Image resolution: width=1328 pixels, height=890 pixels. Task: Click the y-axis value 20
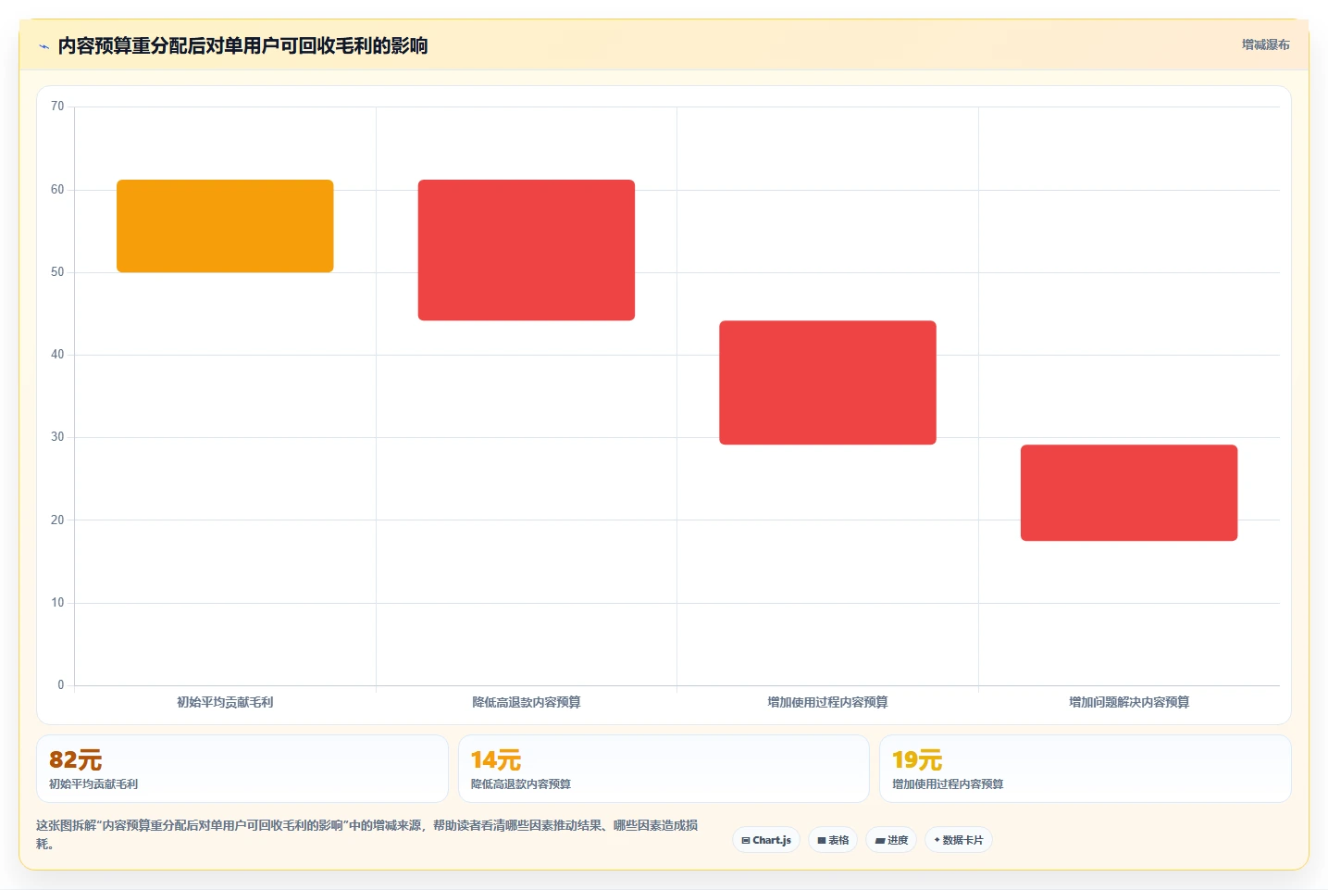point(57,520)
